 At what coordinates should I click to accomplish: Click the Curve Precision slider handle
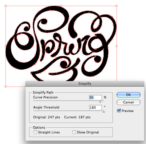[x=100, y=102]
